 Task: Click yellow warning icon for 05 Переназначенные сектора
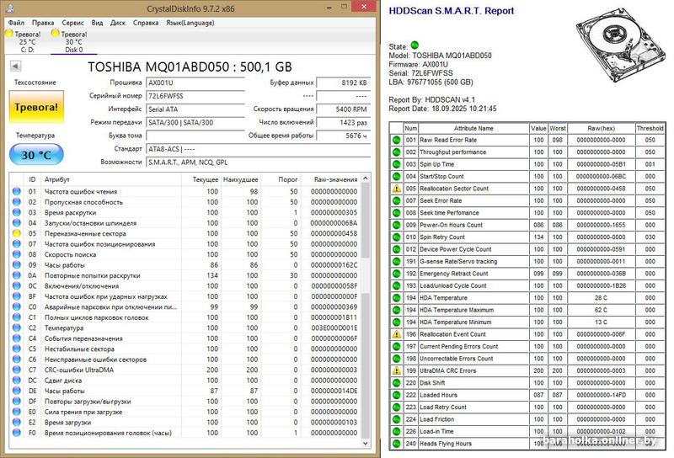(17, 233)
